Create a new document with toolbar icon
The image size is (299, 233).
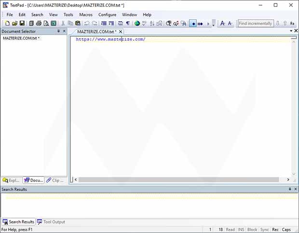pyautogui.click(x=7, y=23)
